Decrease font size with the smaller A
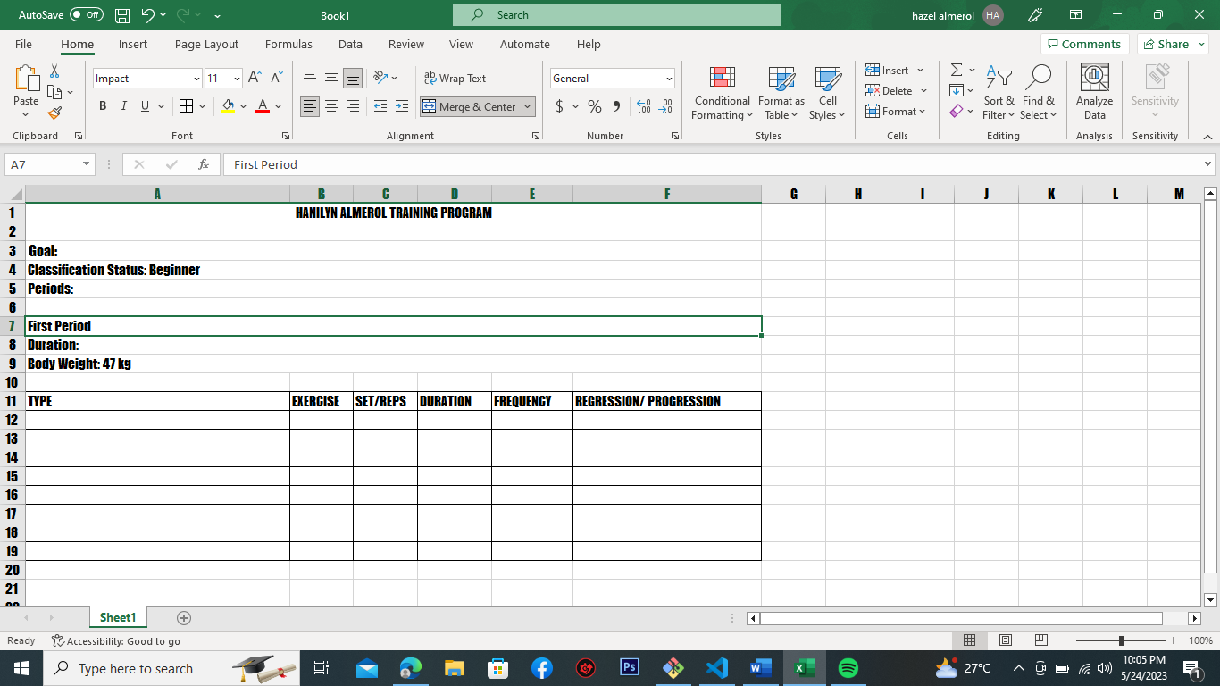 pos(276,78)
